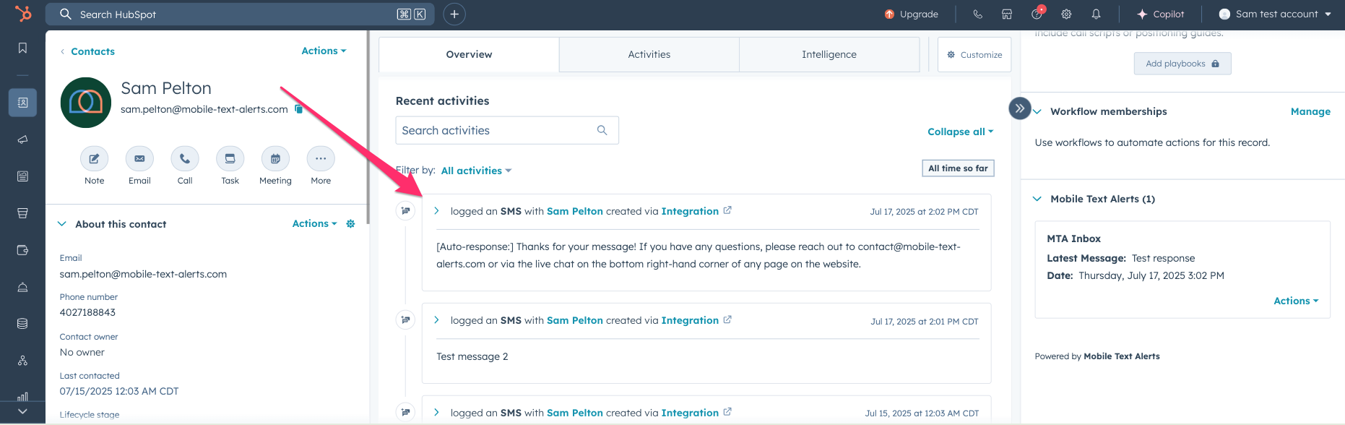Expand the sidebar bottom chevron

(22, 411)
